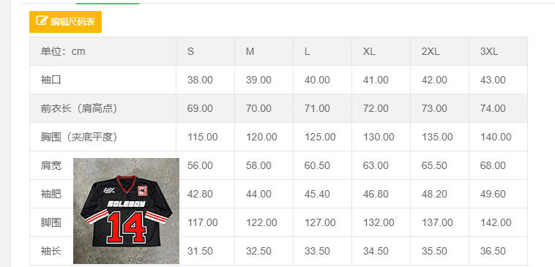Click the 73.00 front length cell
The image size is (555, 267).
pos(434,108)
